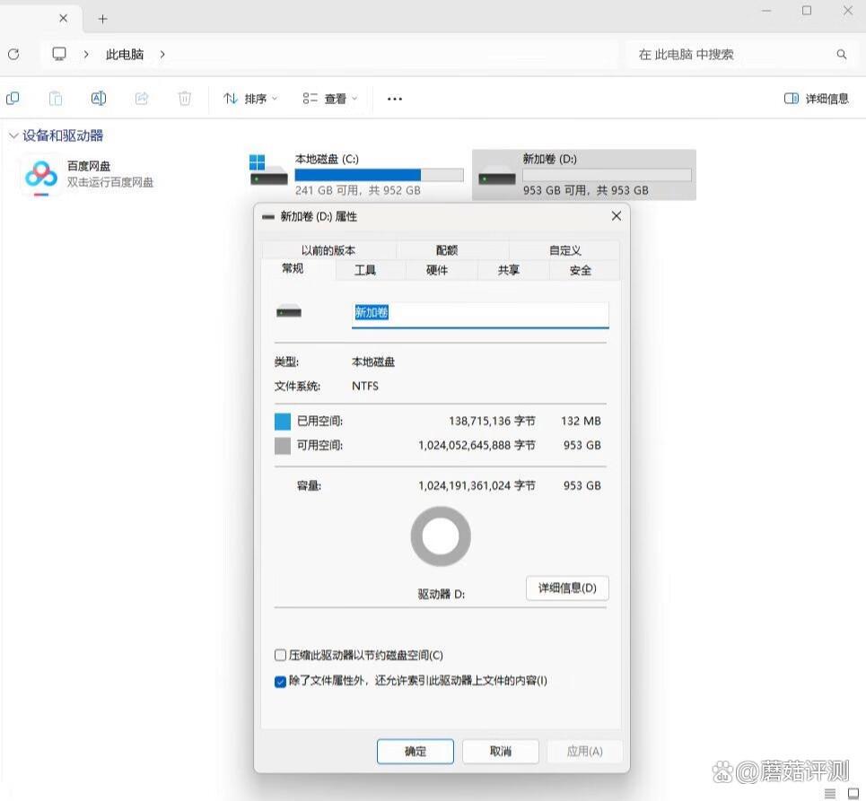The height and width of the screenshot is (801, 866).
Task: Expand the 排序 sort dropdown
Action: 250,99
